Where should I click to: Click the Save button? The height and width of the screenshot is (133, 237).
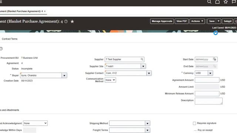point(212,21)
